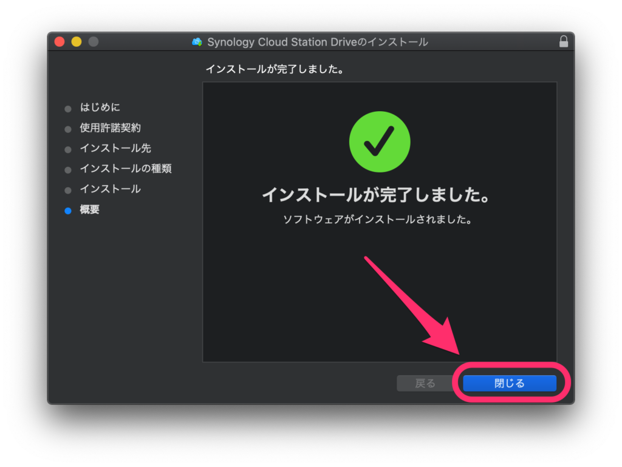Click the blue bullet beside 概要
622x467 pixels.
coord(68,211)
